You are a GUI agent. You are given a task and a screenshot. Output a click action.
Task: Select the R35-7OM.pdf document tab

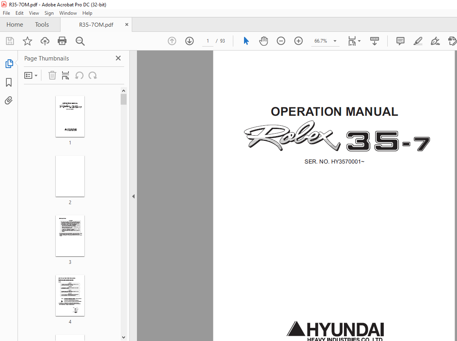[96, 25]
